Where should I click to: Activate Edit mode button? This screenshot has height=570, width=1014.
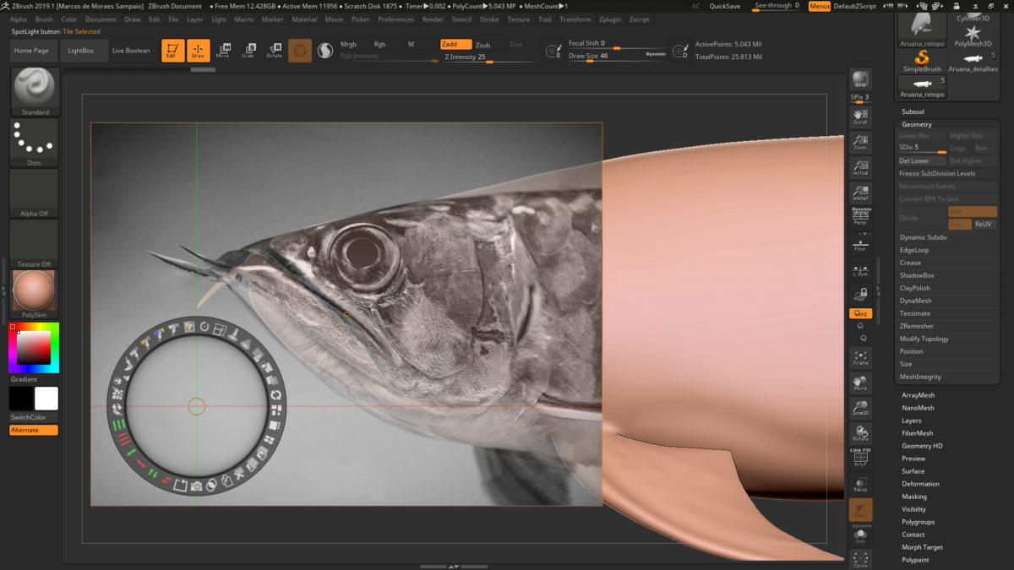click(x=172, y=51)
